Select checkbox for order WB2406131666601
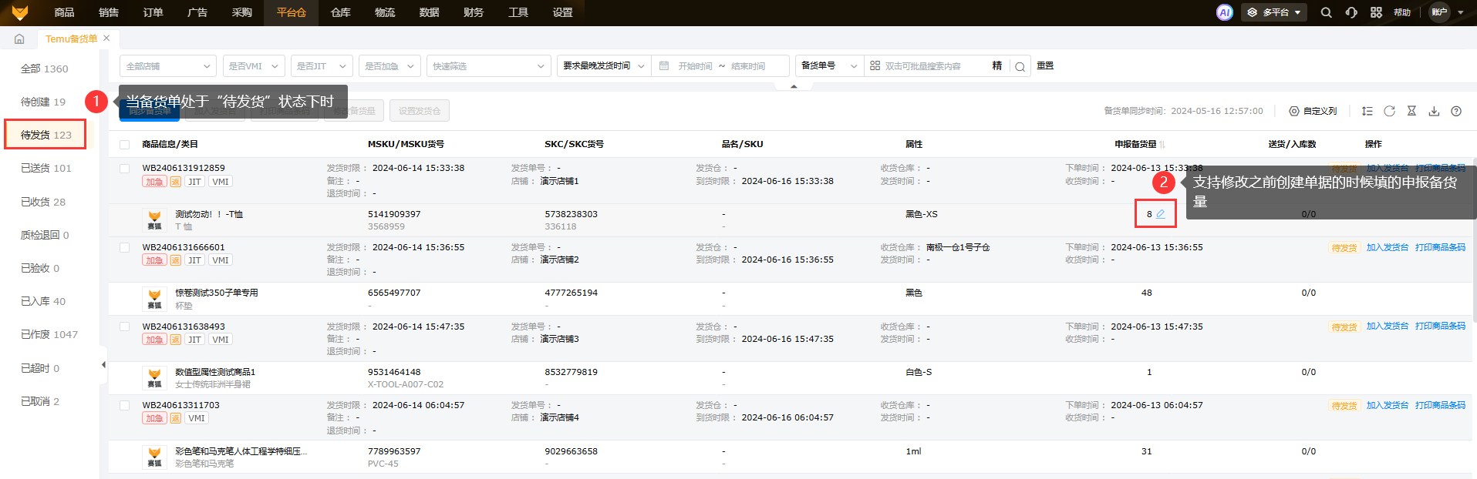 (x=124, y=247)
